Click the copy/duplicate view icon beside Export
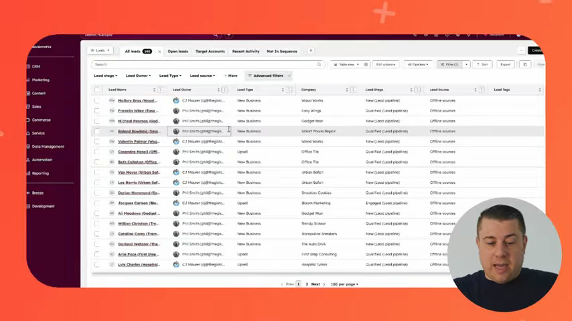The height and width of the screenshot is (321, 572). click(x=525, y=64)
